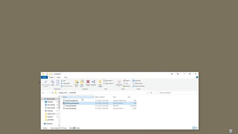Open dump_move folder in navigation pane
The image size is (238, 134).
(x=51, y=114)
